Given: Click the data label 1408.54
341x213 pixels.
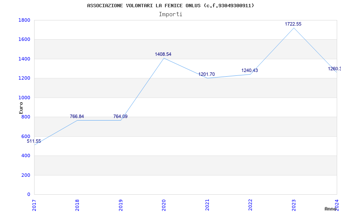Looking at the screenshot, I should [163, 55].
